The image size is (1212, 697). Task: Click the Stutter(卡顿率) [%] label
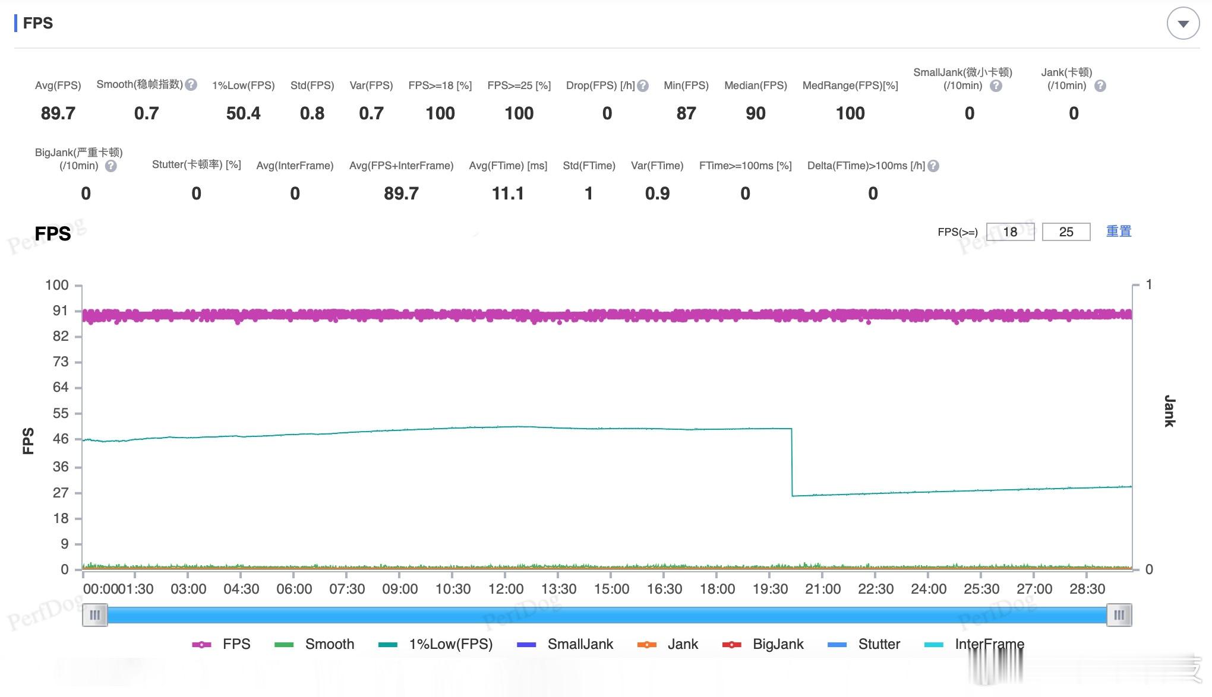coord(197,165)
